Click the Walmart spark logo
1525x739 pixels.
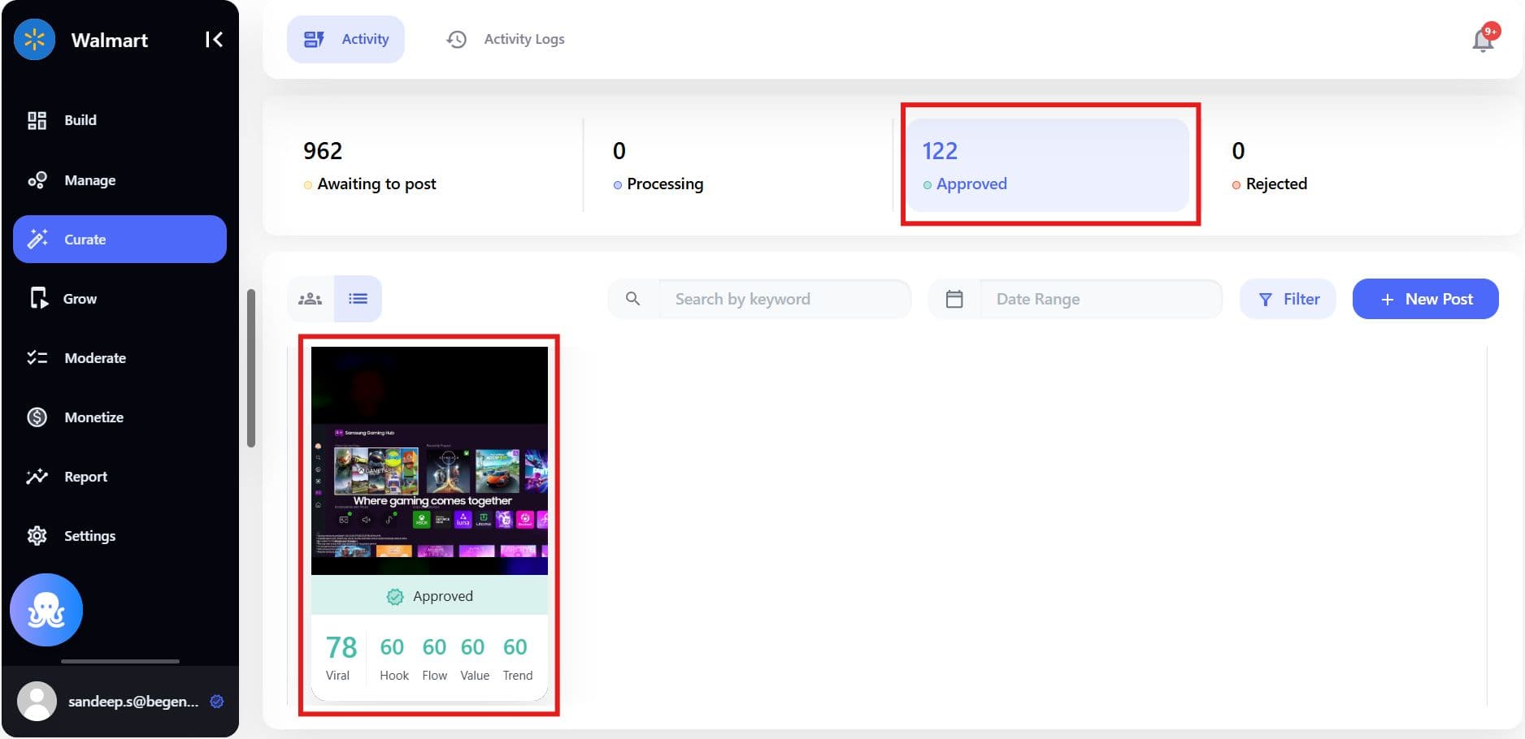click(x=34, y=39)
